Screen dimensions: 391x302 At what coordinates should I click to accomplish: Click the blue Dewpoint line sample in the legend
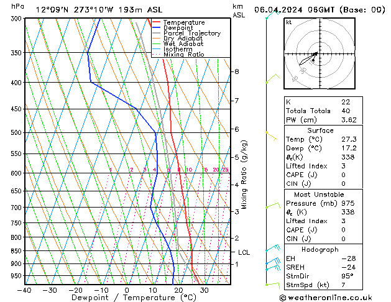157,27
